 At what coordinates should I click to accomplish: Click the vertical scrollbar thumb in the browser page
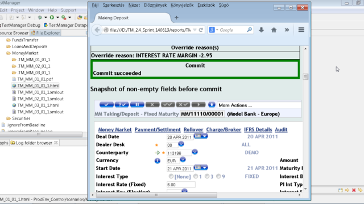tap(305, 76)
